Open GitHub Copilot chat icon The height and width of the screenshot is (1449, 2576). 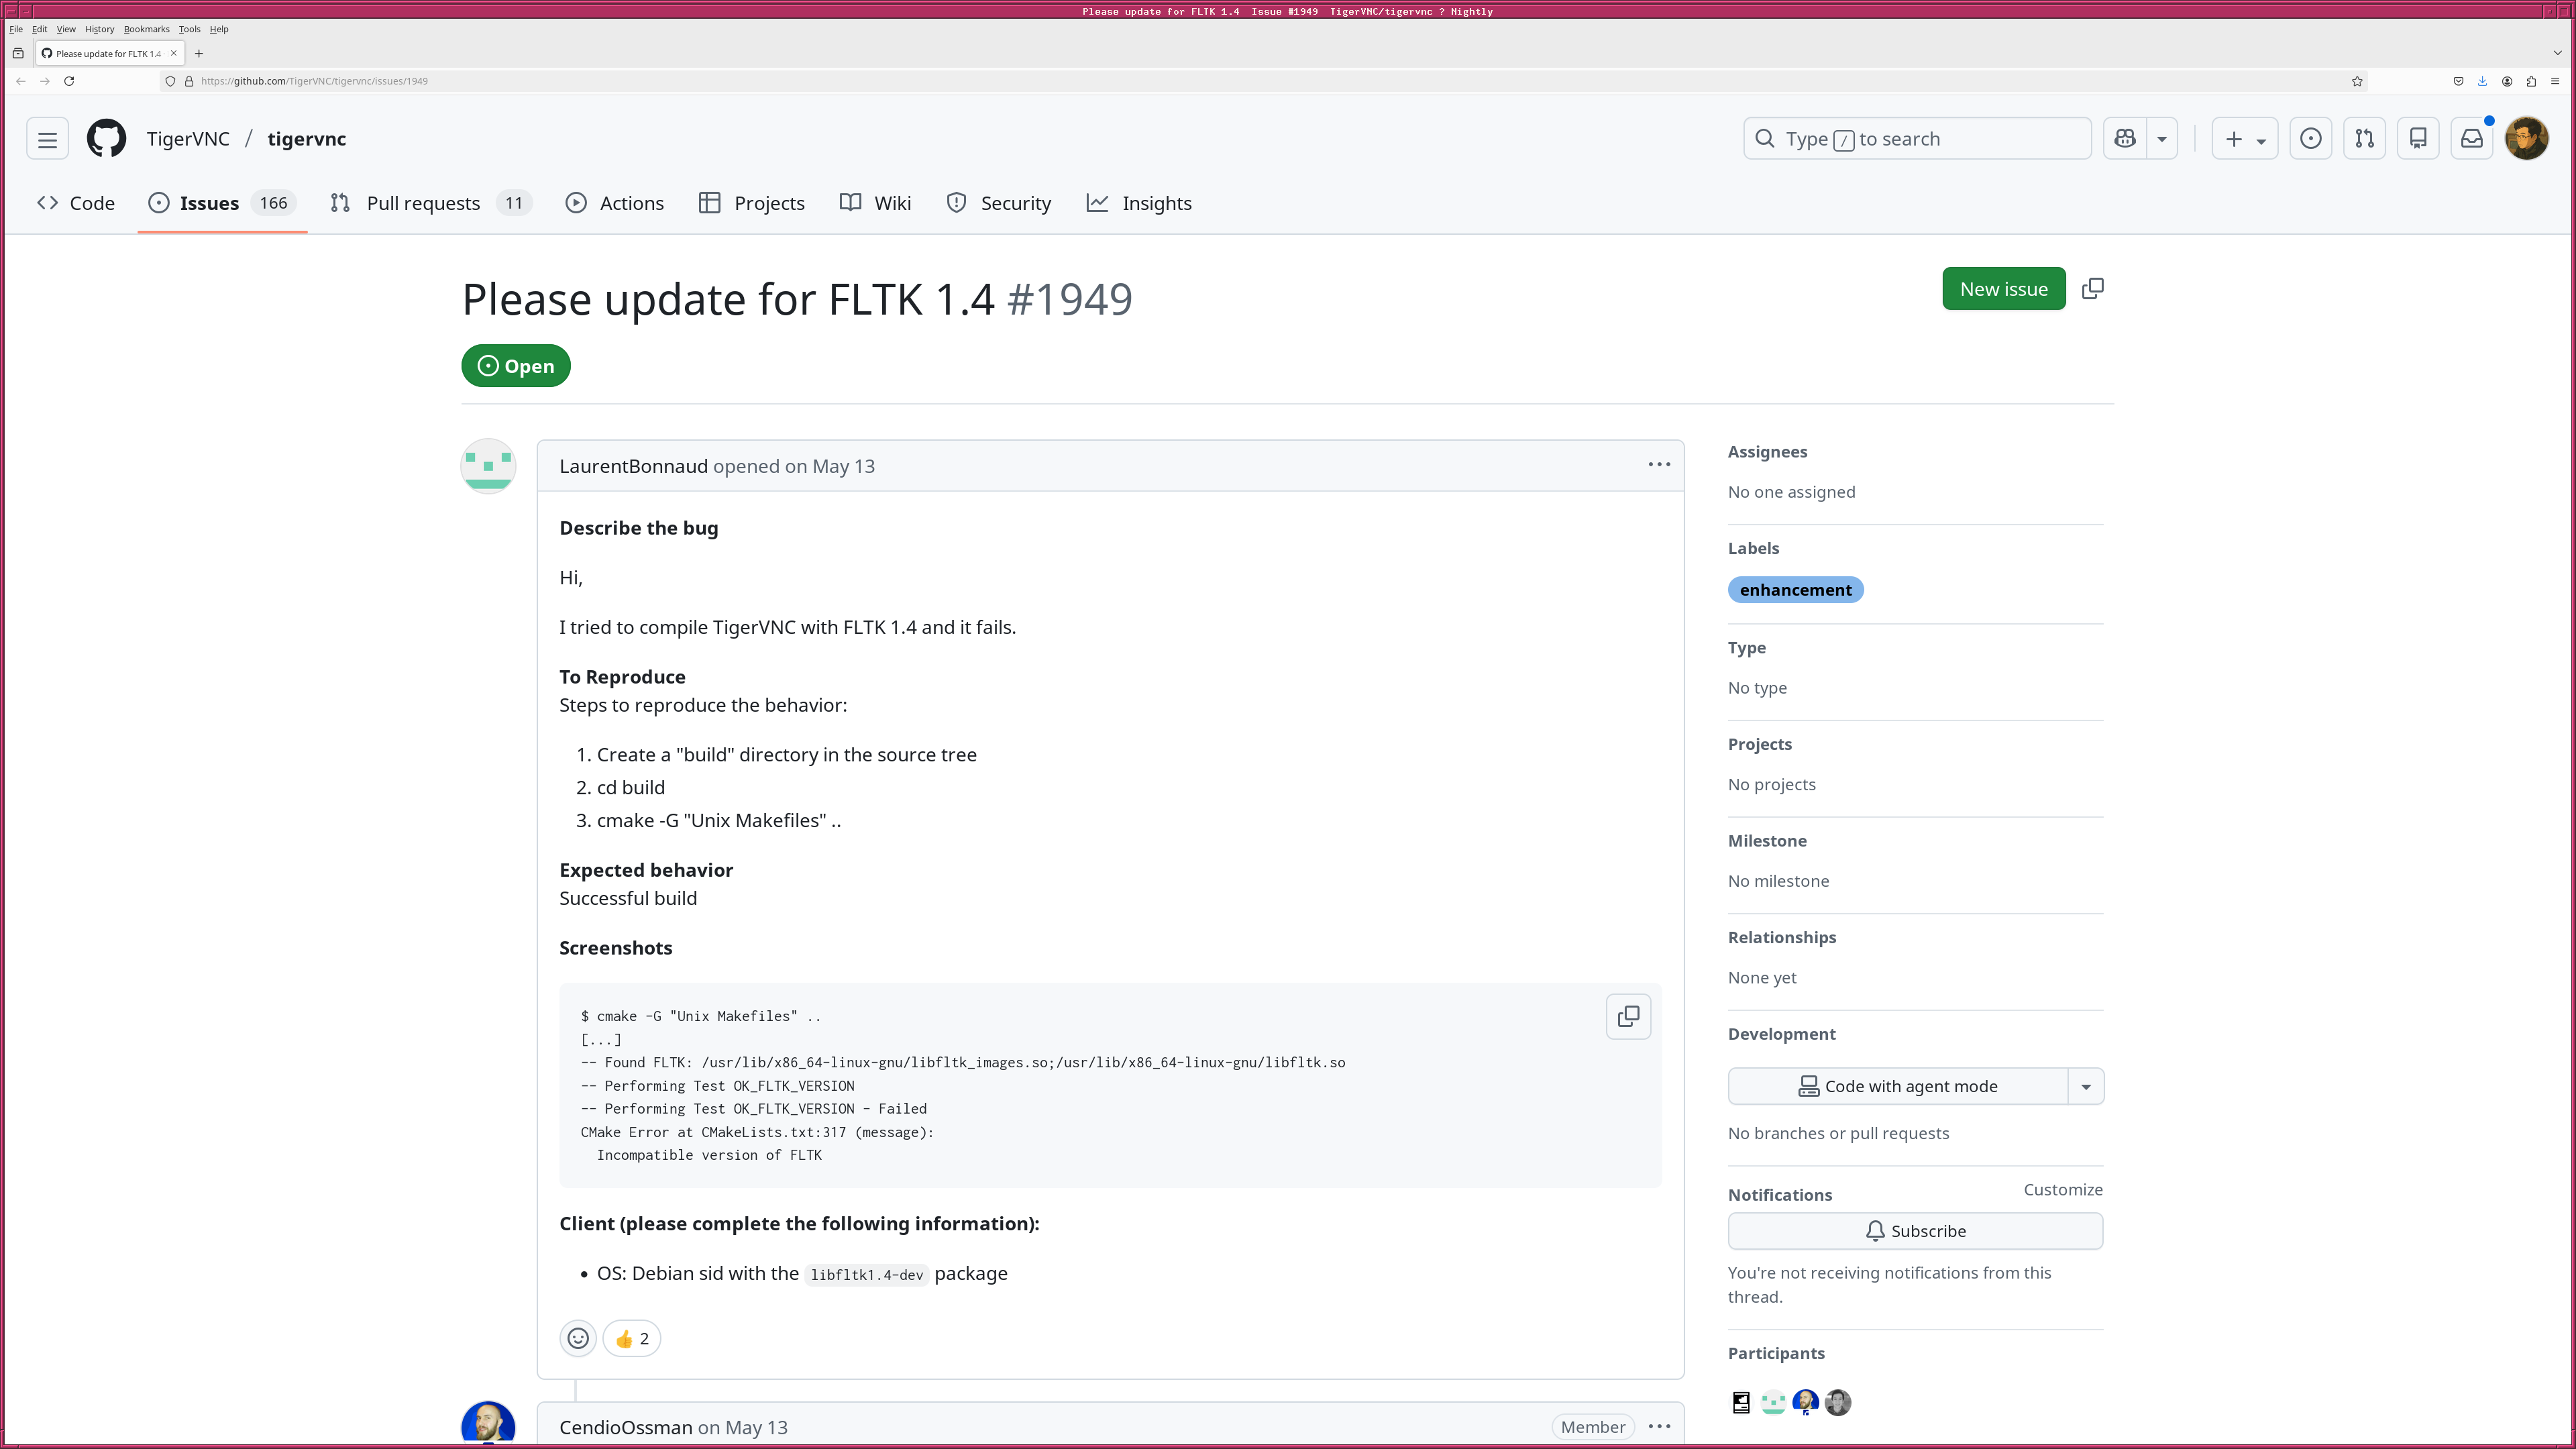coord(2125,139)
